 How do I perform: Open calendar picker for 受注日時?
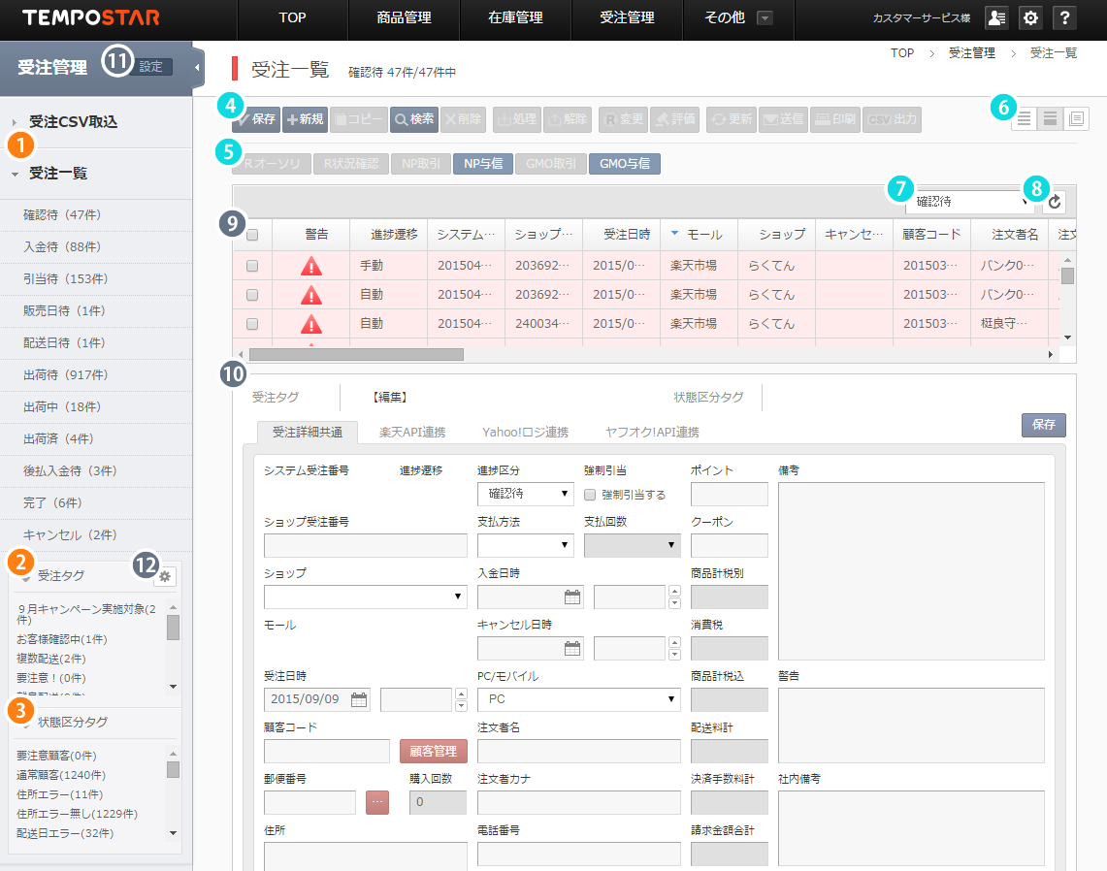pyautogui.click(x=359, y=699)
